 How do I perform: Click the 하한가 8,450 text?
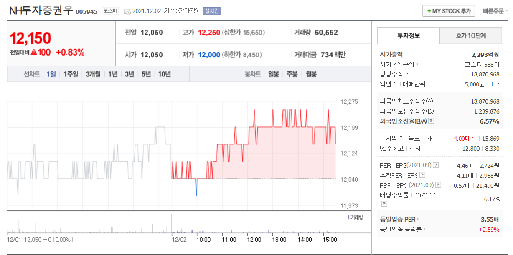[x=242, y=55]
